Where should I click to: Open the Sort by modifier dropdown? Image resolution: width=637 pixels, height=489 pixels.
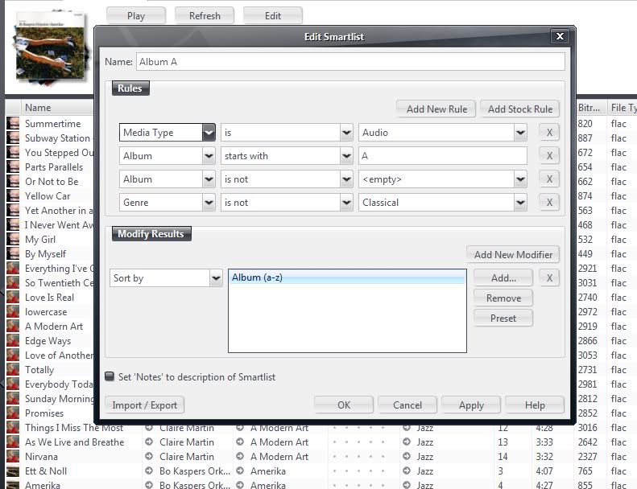(x=216, y=278)
